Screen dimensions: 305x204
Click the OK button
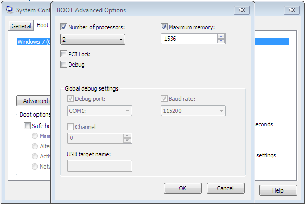coord(183,188)
